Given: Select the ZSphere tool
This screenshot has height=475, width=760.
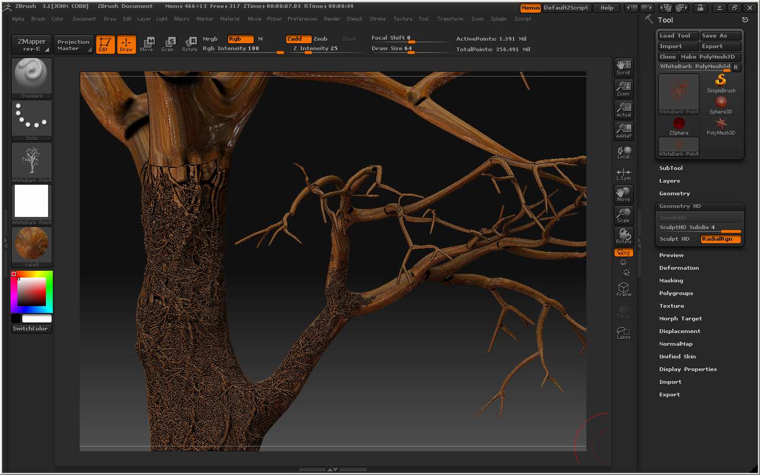Looking at the screenshot, I should [679, 126].
